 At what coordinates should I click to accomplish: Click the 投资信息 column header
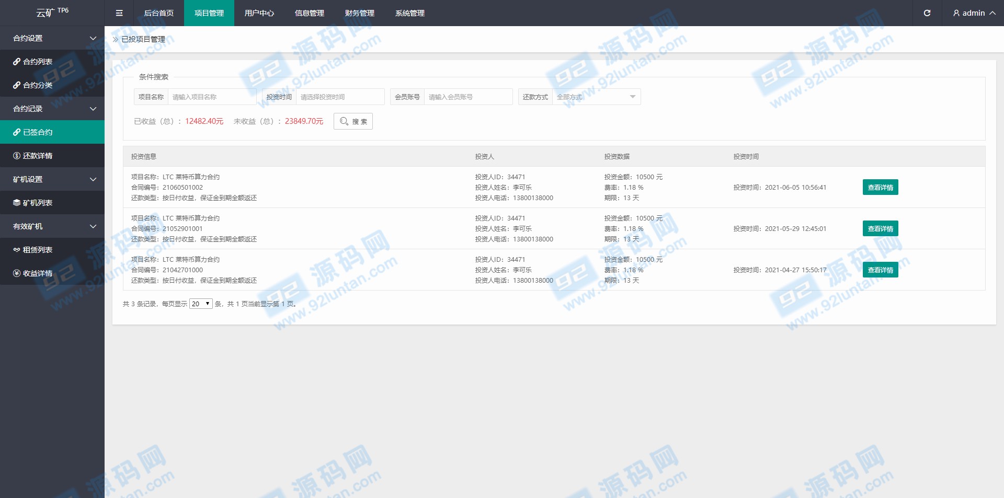(144, 156)
